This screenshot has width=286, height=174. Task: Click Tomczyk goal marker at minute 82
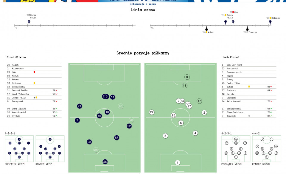tap(247, 29)
